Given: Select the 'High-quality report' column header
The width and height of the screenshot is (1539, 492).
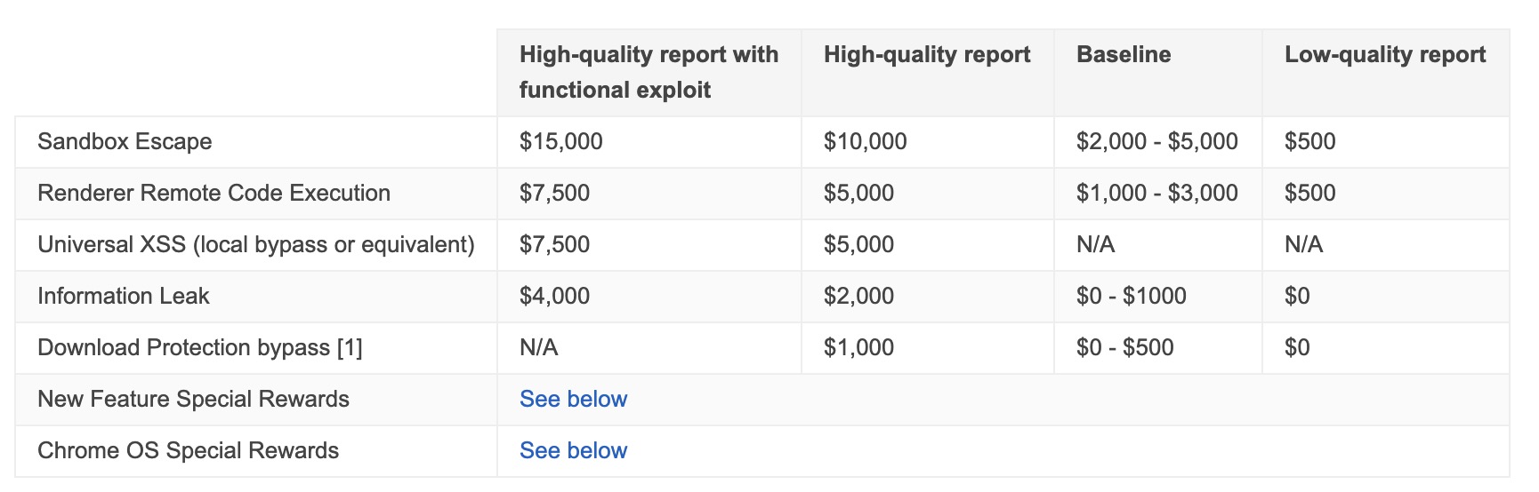Looking at the screenshot, I should tap(926, 55).
